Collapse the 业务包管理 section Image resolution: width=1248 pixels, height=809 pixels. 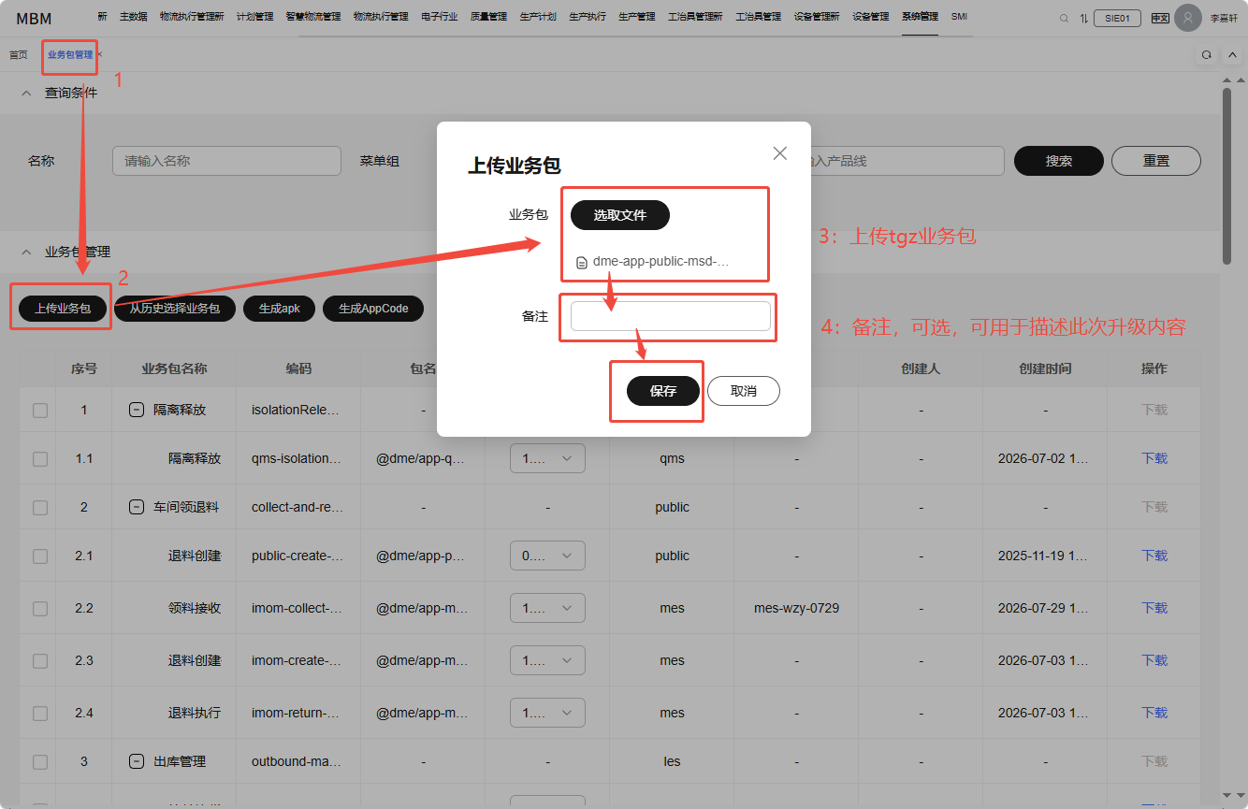click(26, 252)
